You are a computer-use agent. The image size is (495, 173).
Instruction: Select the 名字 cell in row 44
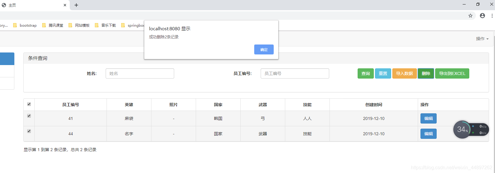tap(129, 134)
